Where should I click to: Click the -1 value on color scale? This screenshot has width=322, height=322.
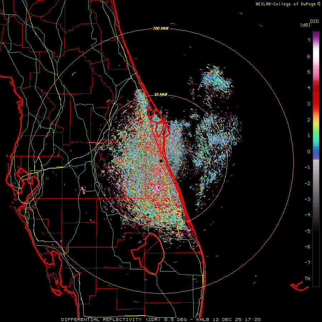coord(307,167)
